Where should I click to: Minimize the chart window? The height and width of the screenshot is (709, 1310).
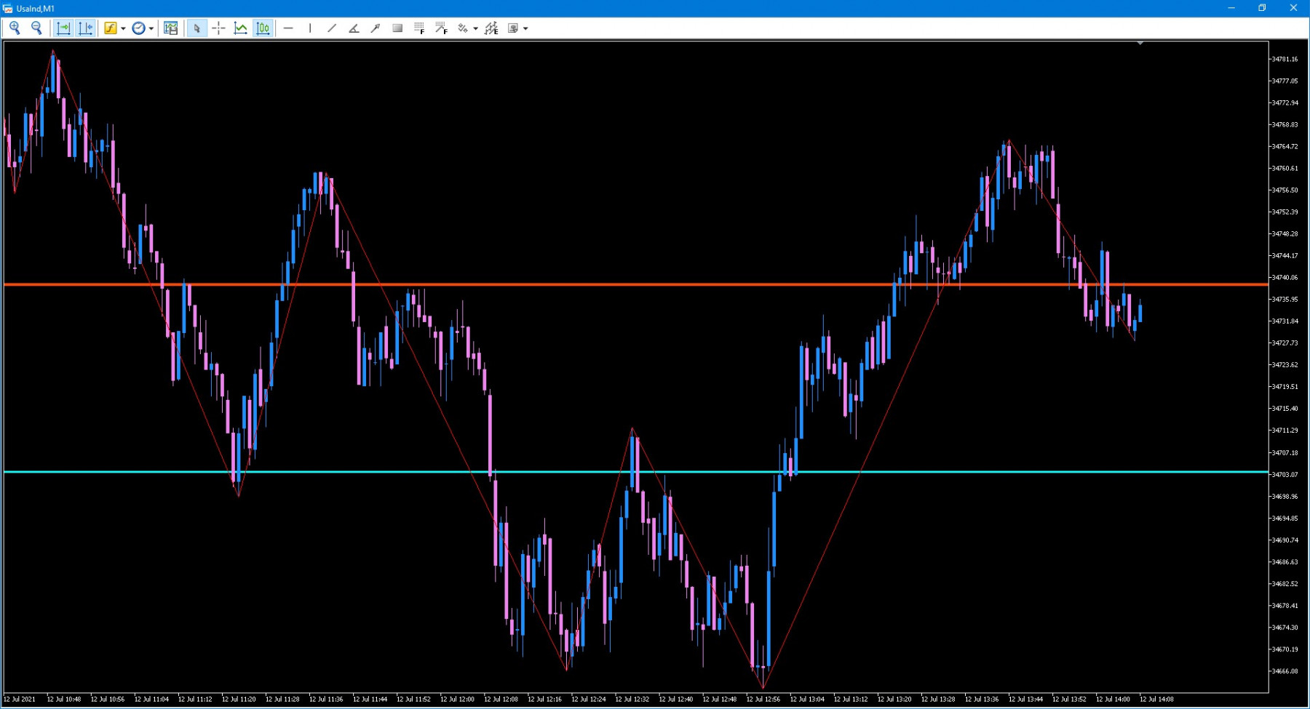(x=1231, y=8)
